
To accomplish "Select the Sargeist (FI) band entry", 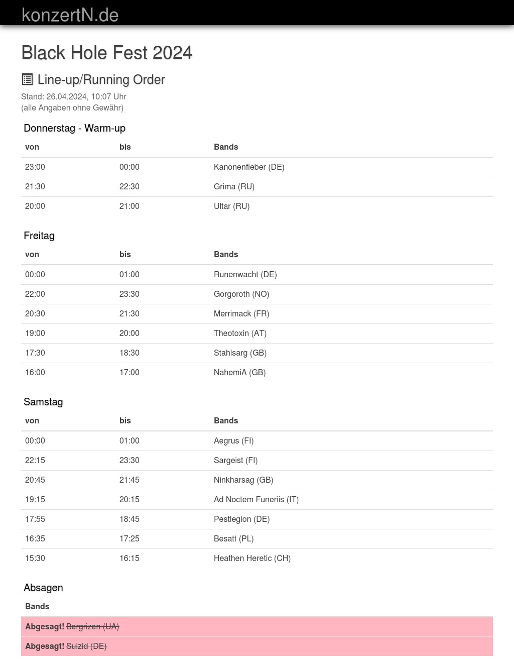I will pos(235,460).
